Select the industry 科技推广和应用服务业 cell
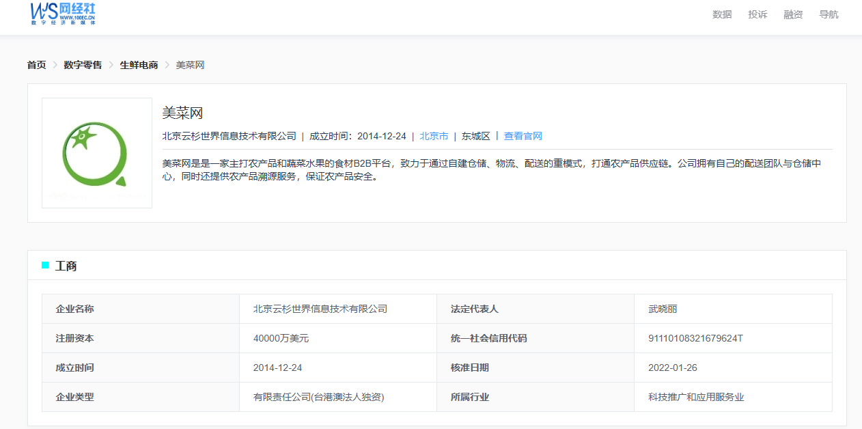Image resolution: width=862 pixels, height=429 pixels. pyautogui.click(x=695, y=397)
